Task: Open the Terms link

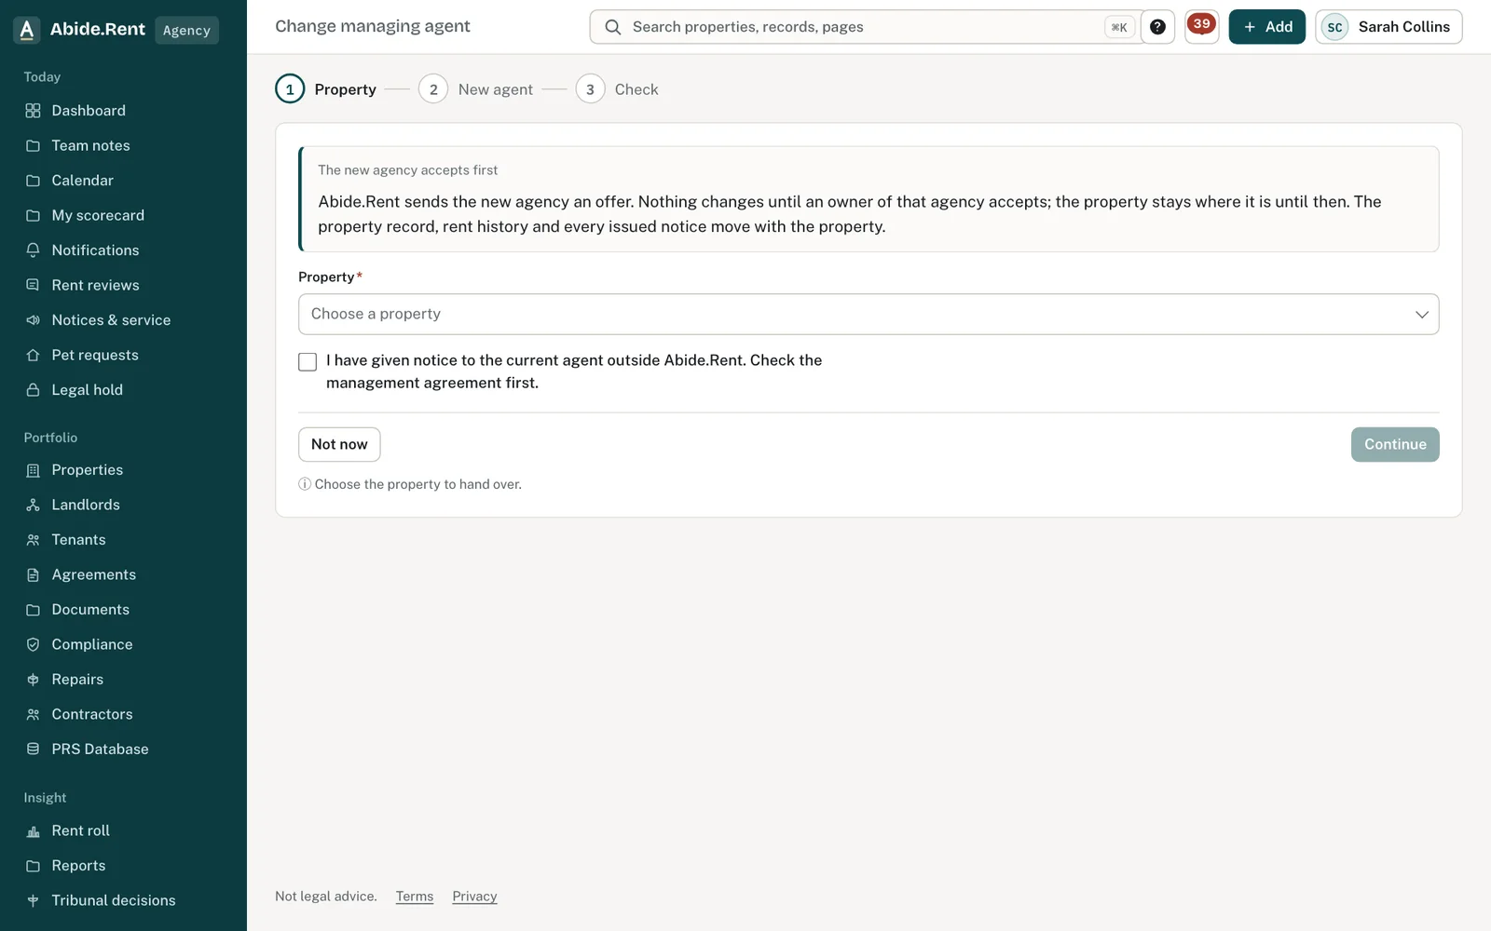Action: point(415,897)
